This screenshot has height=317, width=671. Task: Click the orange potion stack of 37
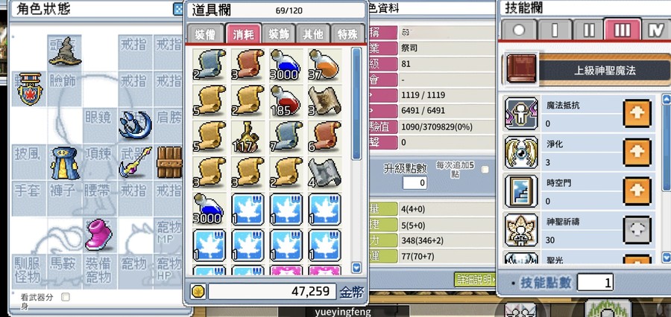(324, 65)
